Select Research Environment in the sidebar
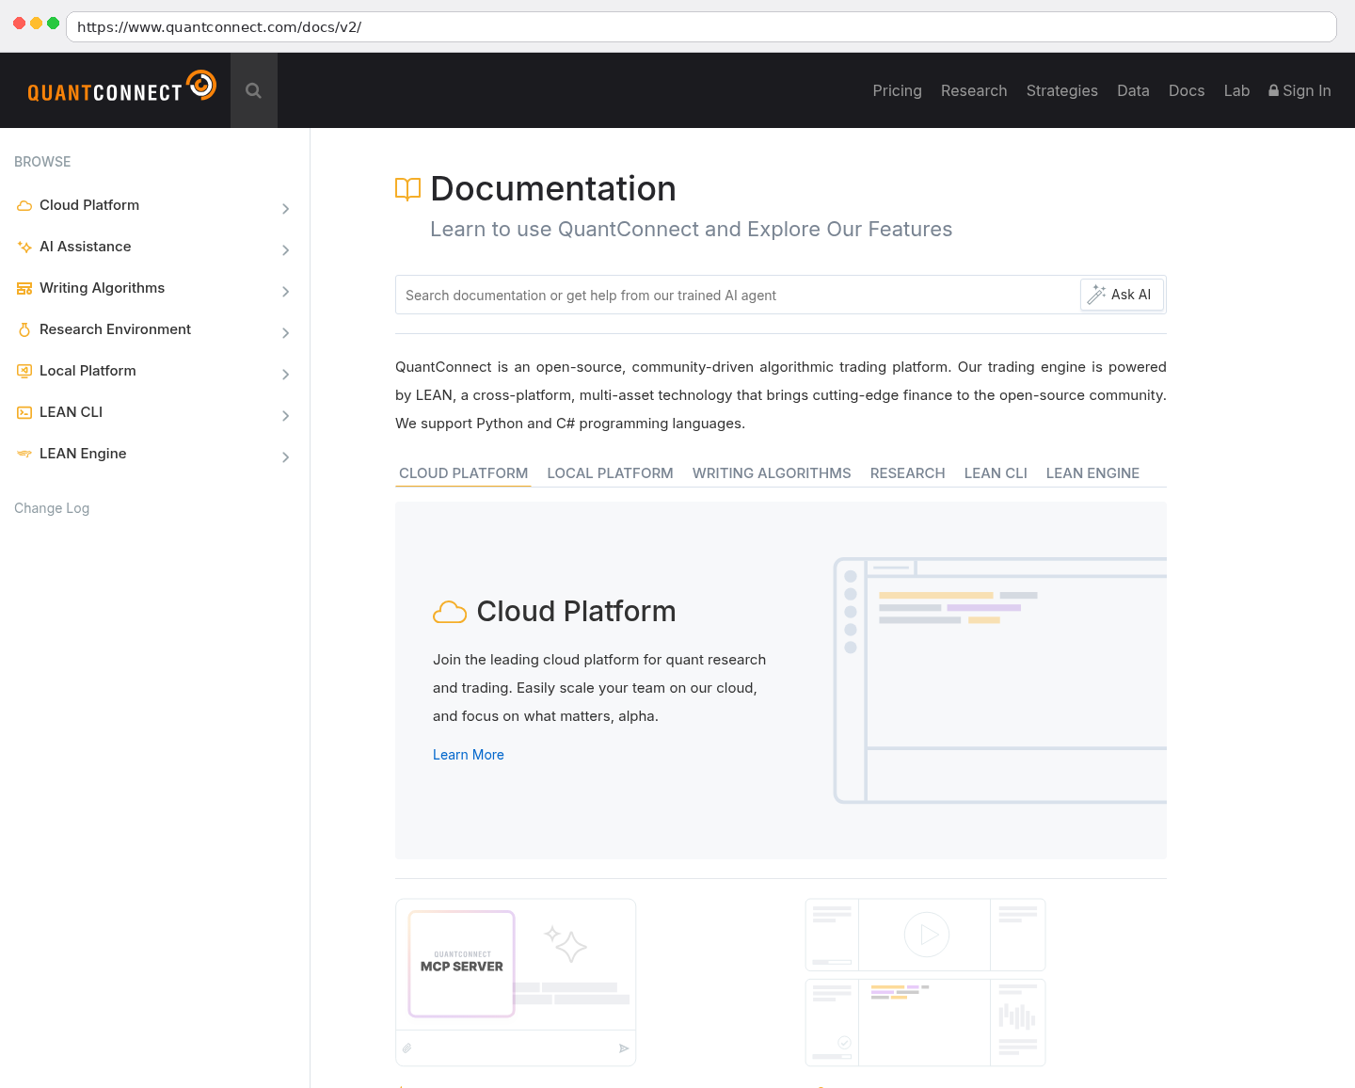The image size is (1355, 1088). click(115, 329)
